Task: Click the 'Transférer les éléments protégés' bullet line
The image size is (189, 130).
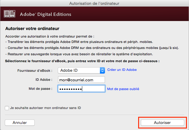Action: coord(79,42)
